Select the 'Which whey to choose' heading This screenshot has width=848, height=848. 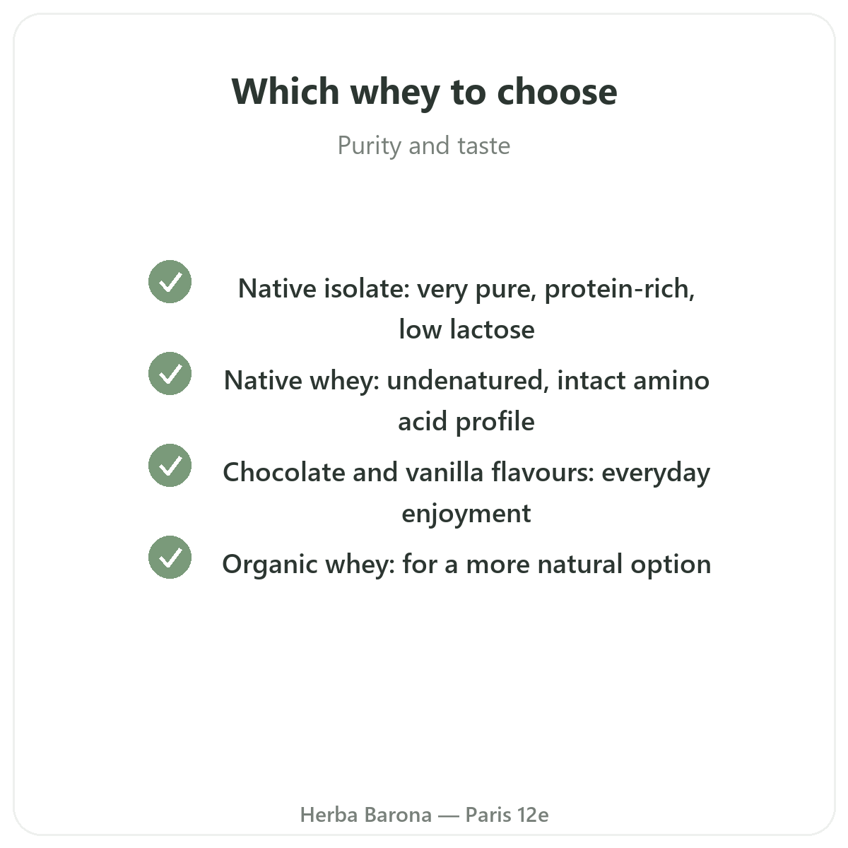pyautogui.click(x=424, y=92)
